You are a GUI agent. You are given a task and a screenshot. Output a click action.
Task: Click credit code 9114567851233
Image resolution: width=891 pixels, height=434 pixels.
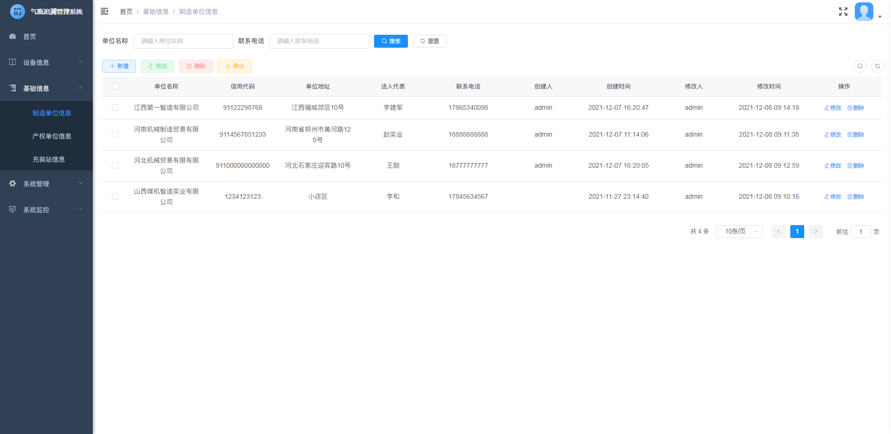point(243,134)
